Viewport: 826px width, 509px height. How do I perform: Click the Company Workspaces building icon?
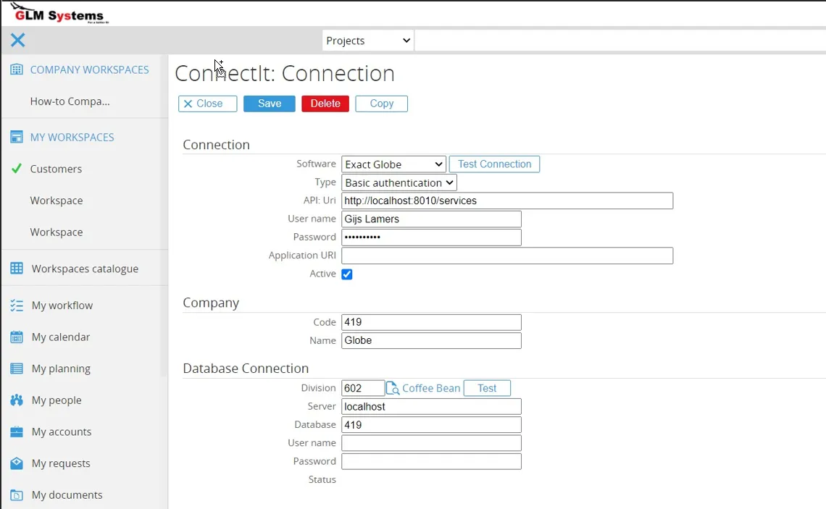(17, 70)
